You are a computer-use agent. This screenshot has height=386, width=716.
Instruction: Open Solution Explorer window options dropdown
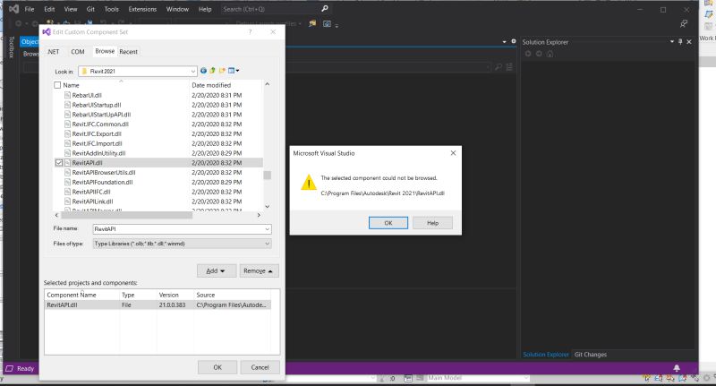[x=672, y=41]
